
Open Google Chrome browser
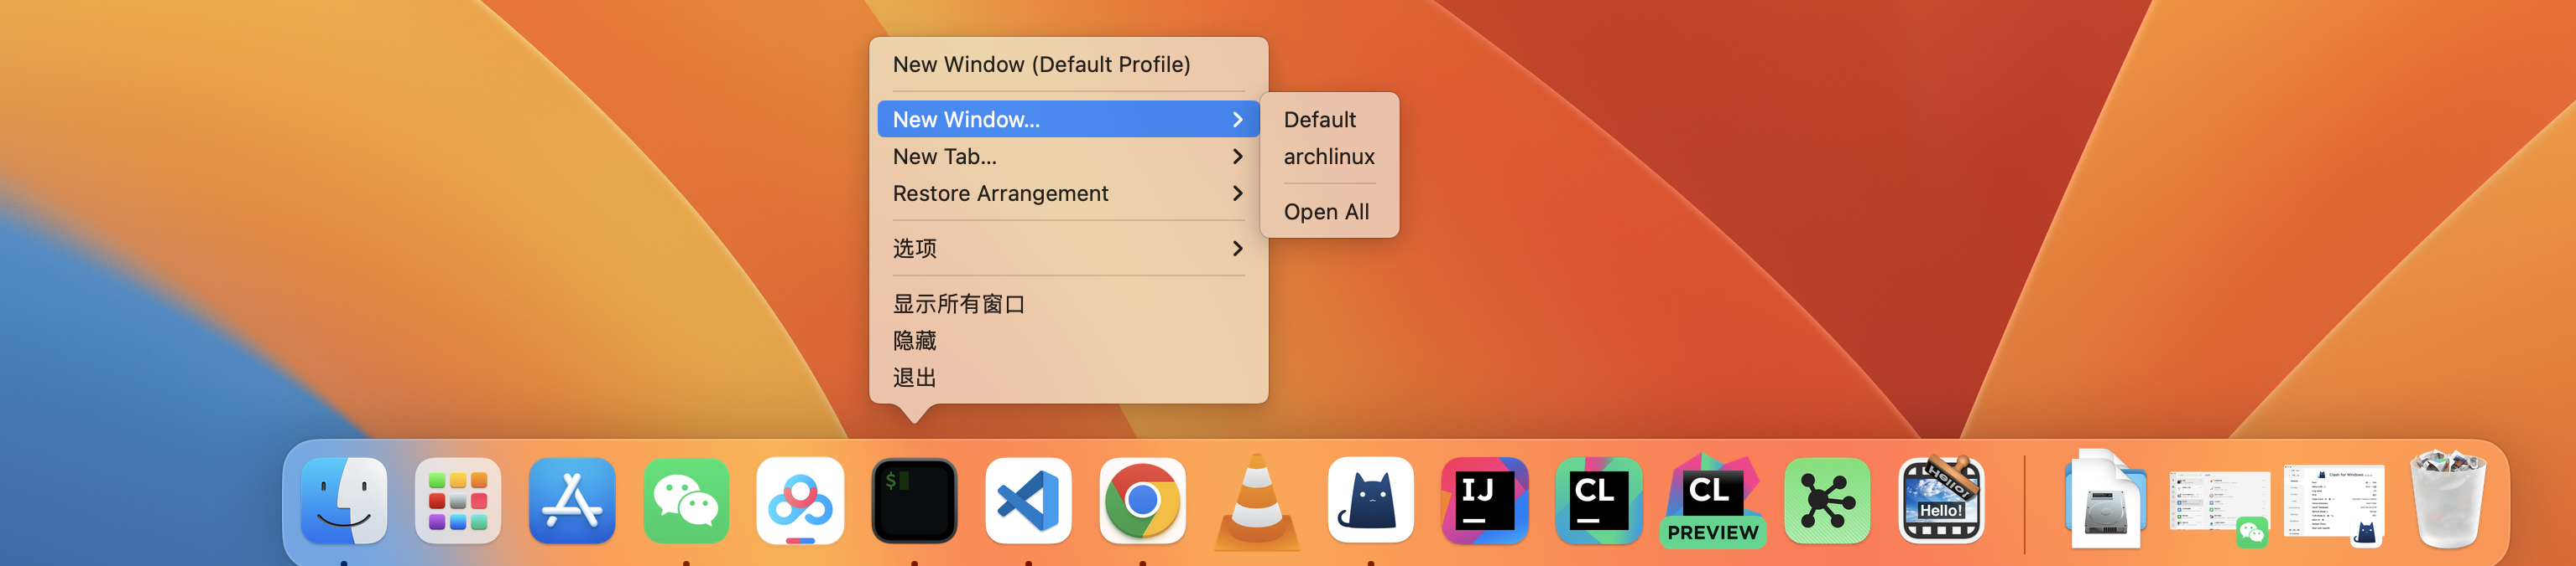tap(1142, 502)
